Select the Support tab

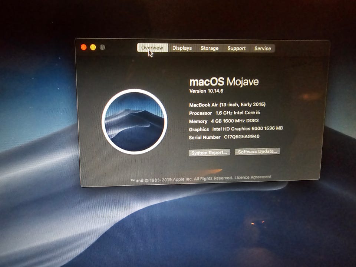pos(237,48)
